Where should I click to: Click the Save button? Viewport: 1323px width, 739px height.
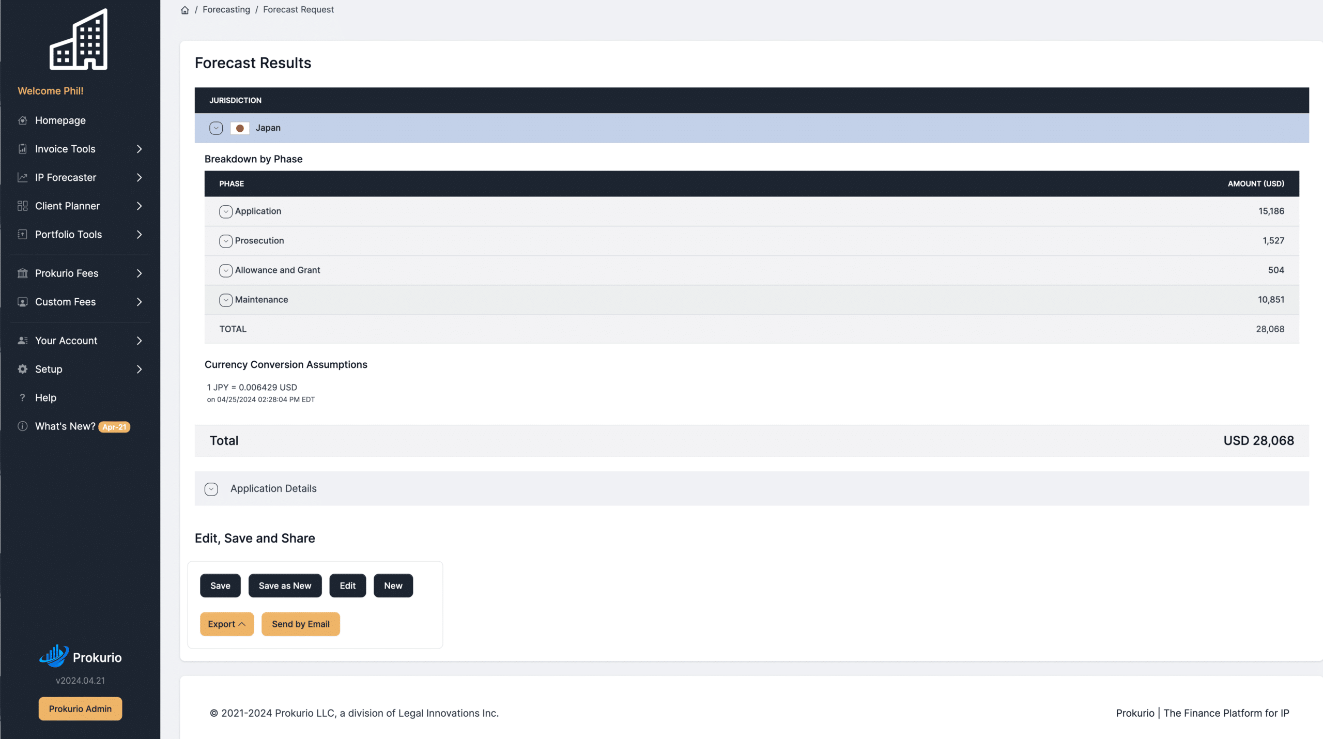(220, 586)
